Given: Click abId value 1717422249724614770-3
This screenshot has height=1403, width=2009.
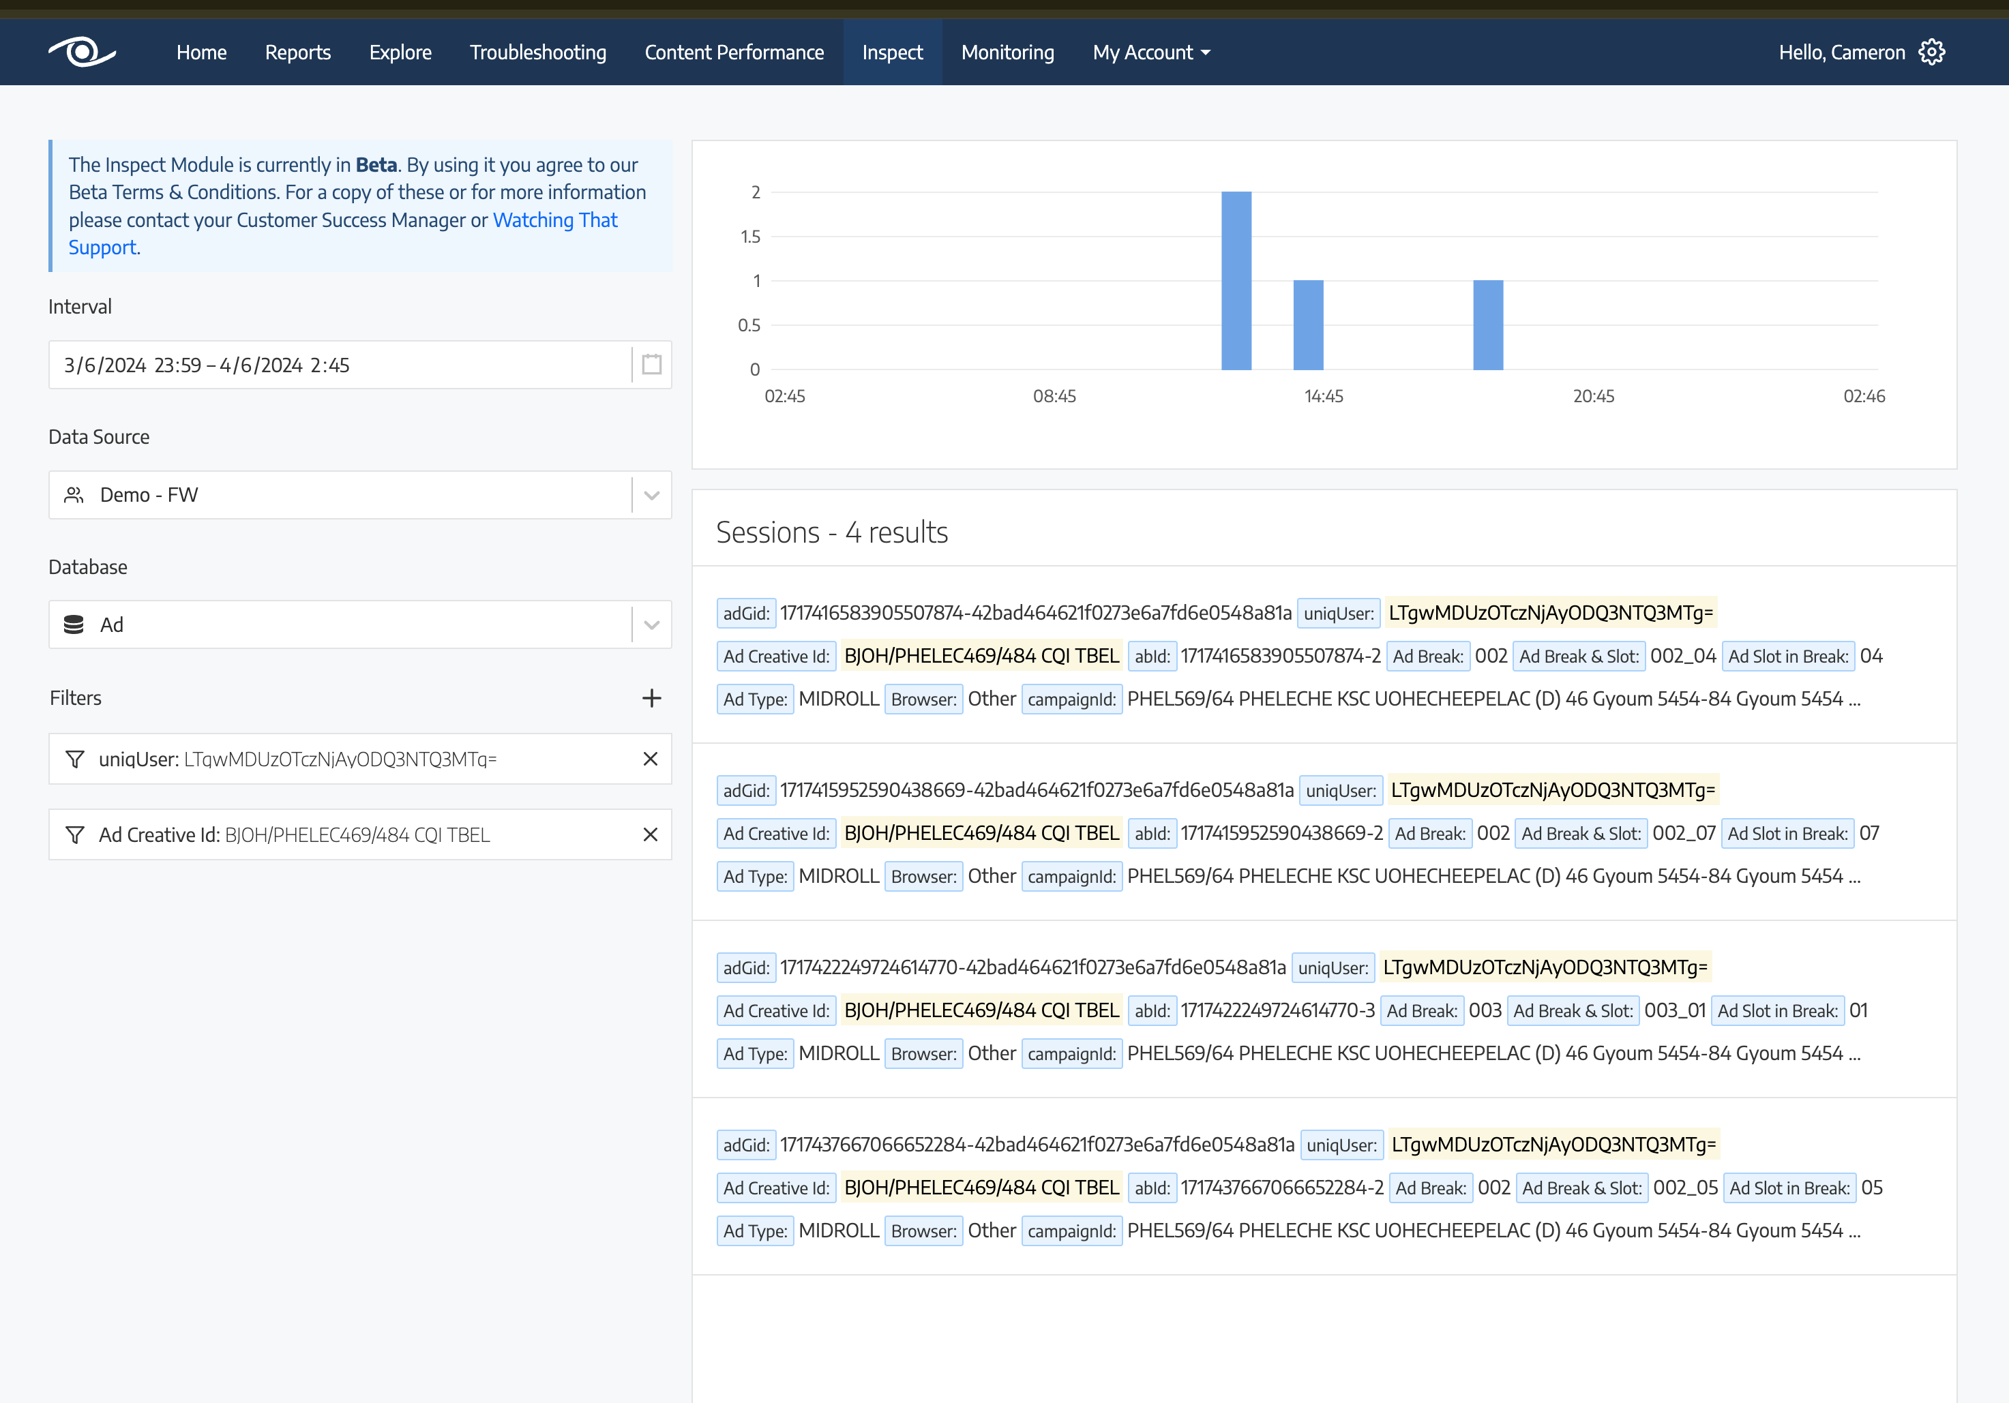Looking at the screenshot, I should coord(1277,1010).
